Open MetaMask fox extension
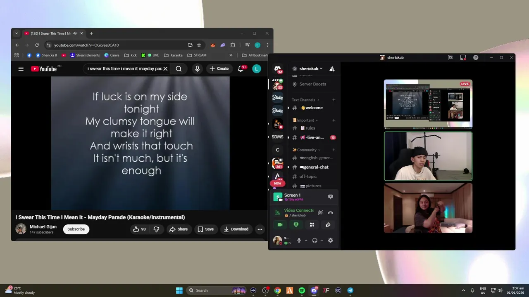529x297 pixels. click(212, 45)
